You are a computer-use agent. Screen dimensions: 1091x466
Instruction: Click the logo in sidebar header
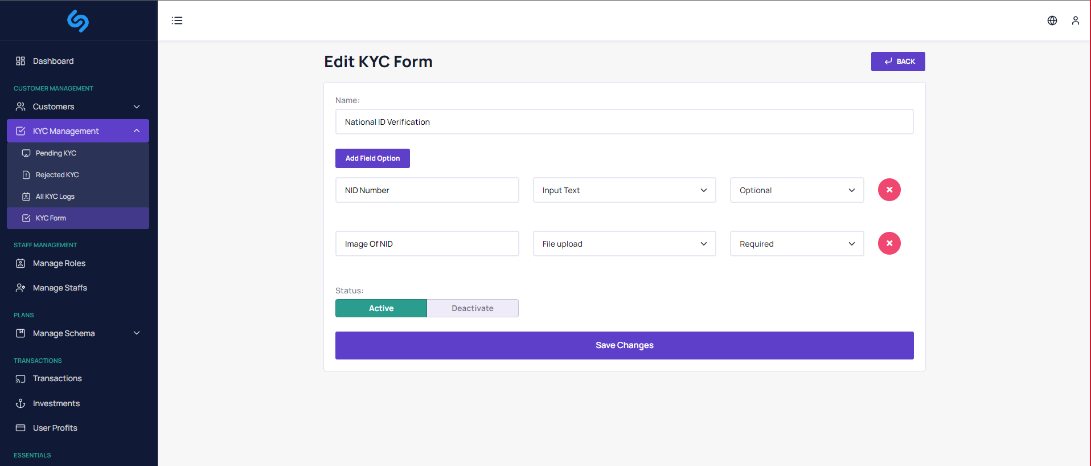pos(78,21)
